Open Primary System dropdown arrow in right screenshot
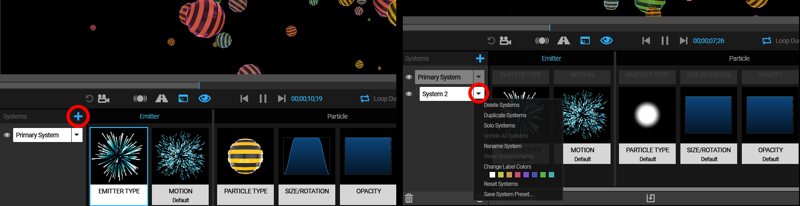This screenshot has width=800, height=206. (479, 77)
